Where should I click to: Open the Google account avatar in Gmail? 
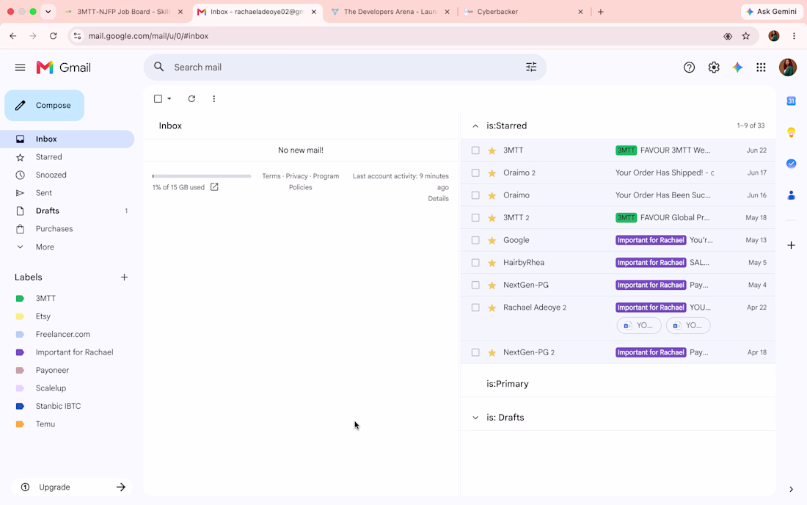coord(787,68)
